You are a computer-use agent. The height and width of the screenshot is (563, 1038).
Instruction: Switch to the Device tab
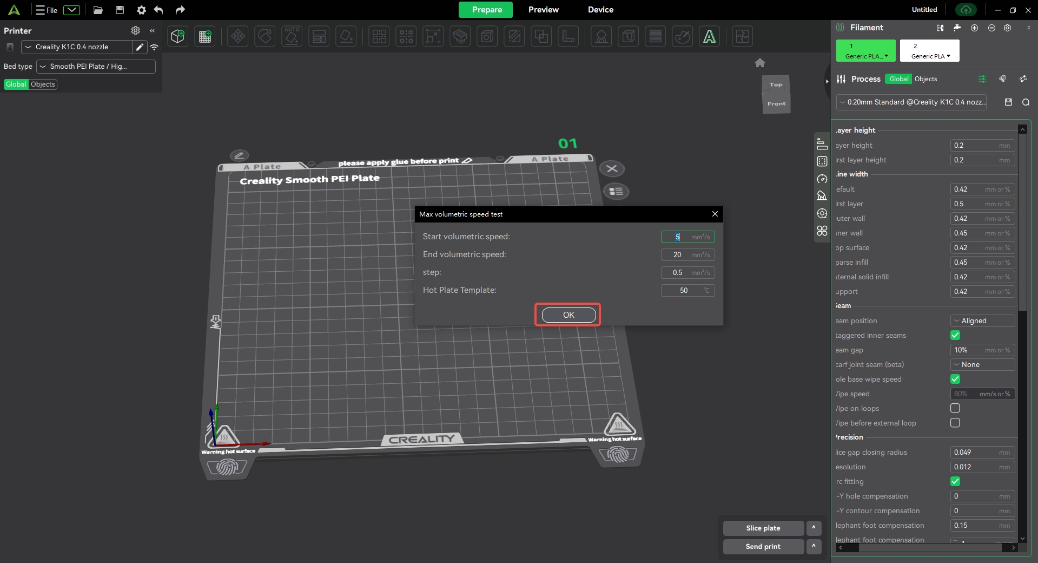pos(600,10)
